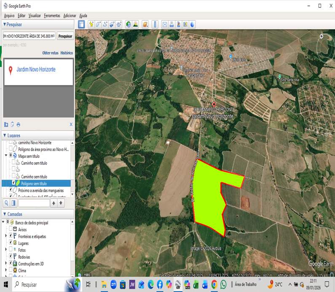Click the Obter rotas link

click(50, 53)
